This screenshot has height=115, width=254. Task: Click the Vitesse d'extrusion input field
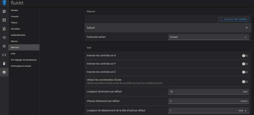209,101
